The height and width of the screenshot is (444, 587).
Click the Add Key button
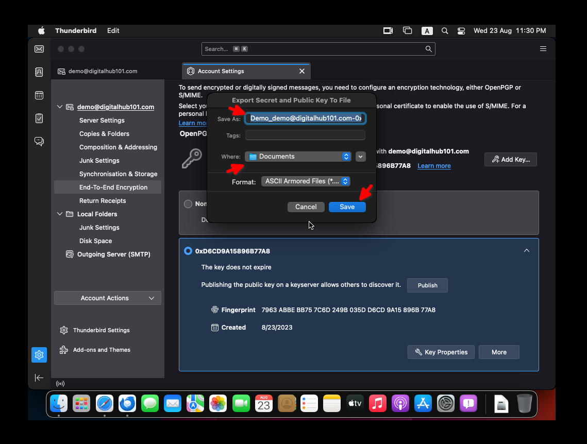[x=511, y=159]
